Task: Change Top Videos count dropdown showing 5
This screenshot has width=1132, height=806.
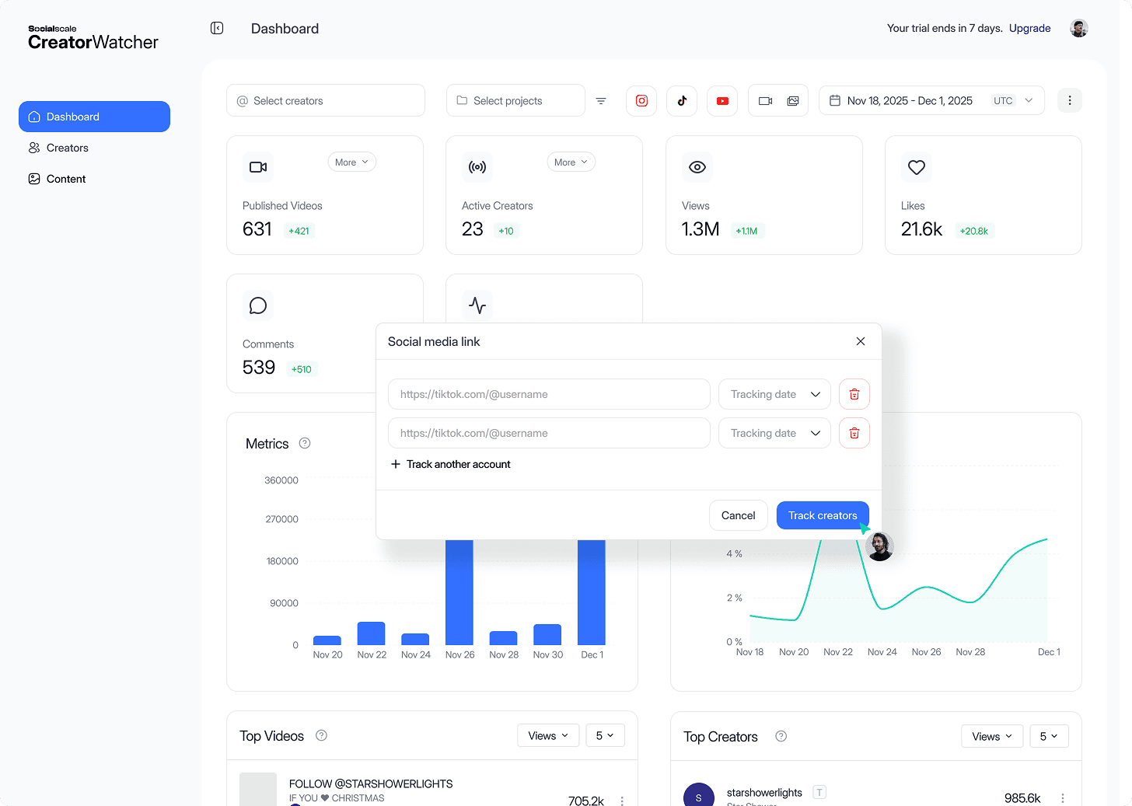Action: [x=605, y=735]
